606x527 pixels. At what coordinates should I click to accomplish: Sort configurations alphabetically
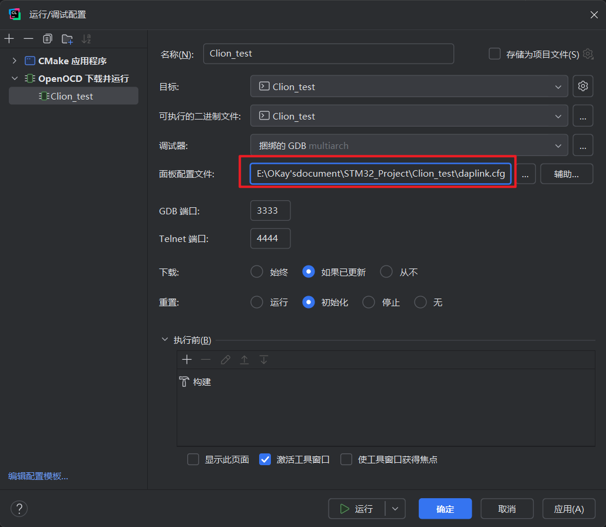pyautogui.click(x=86, y=39)
